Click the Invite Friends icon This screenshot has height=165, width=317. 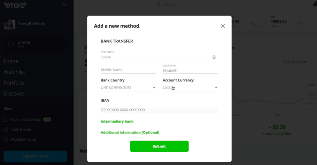click(x=6, y=130)
